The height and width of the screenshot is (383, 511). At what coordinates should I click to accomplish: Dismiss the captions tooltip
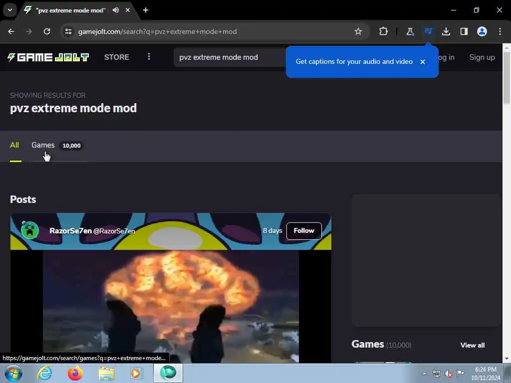point(423,62)
